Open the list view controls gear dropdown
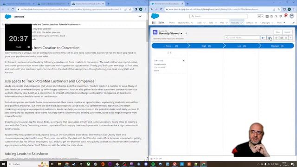The image size is (297, 167). pyautogui.click(x=263, y=38)
